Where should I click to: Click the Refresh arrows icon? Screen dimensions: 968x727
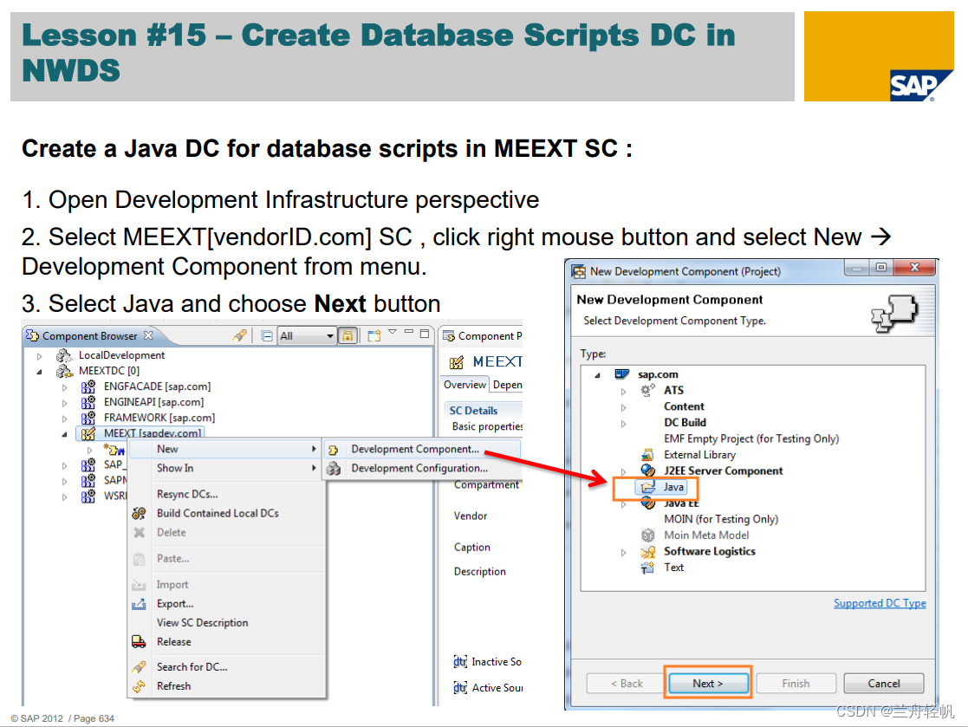click(139, 686)
